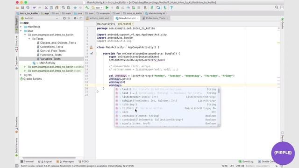Click the autocomplete popup scrollbar
The height and width of the screenshot is (168, 299).
(x=219, y=91)
